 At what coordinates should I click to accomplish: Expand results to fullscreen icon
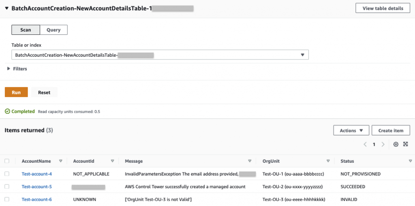click(x=405, y=144)
